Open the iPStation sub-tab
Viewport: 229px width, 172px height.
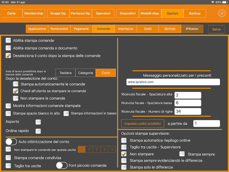coord(192,29)
